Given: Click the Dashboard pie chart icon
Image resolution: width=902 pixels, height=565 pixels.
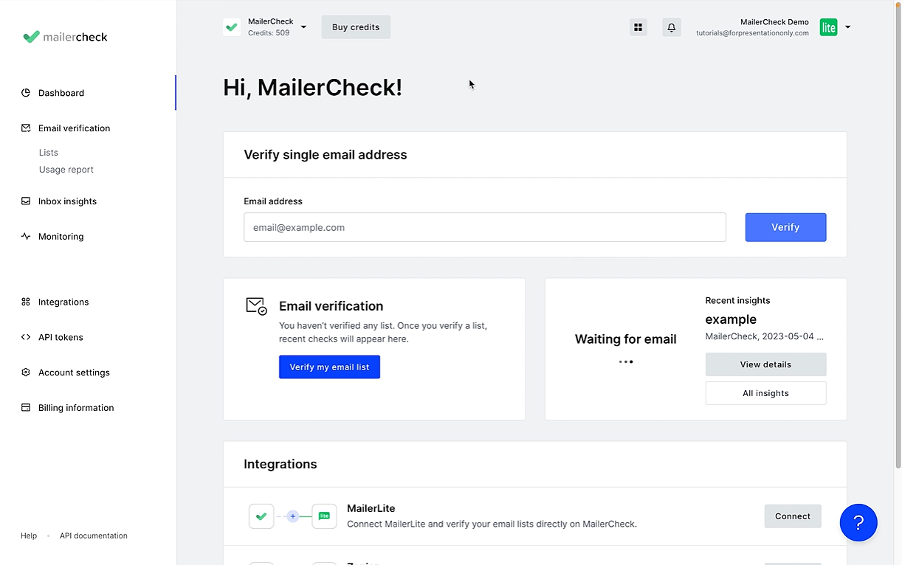Looking at the screenshot, I should [x=26, y=93].
